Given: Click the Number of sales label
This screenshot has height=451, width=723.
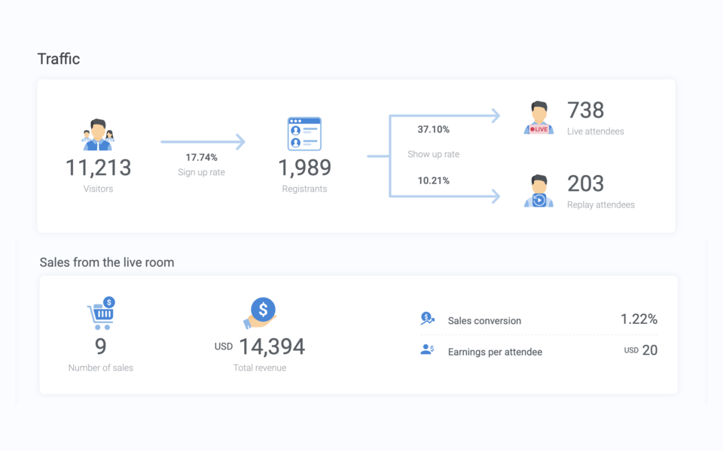Looking at the screenshot, I should tap(100, 368).
